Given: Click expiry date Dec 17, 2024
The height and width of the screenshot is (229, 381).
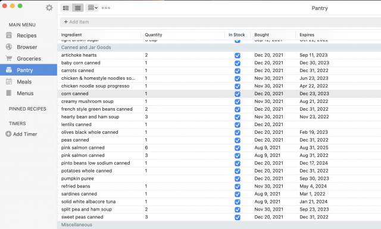Looking at the screenshot, I should click(314, 163).
